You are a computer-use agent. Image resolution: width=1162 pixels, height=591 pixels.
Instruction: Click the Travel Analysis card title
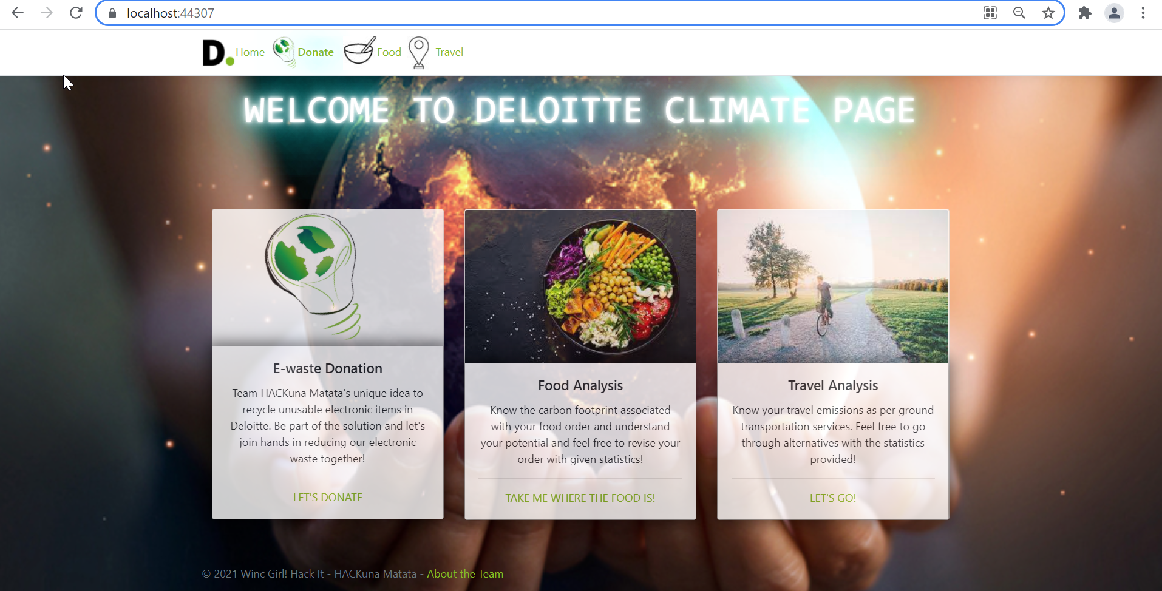[833, 385]
